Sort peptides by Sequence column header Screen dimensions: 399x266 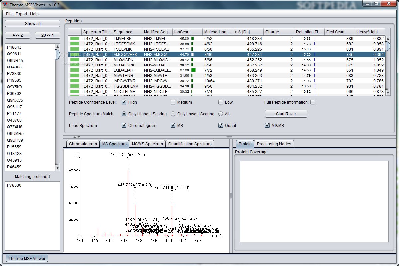tap(127, 32)
